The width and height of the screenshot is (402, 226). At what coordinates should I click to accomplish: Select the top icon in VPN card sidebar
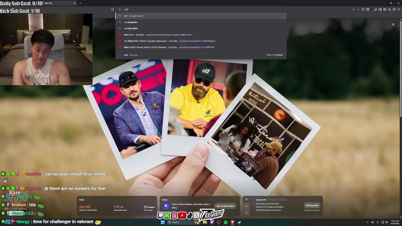(246, 199)
